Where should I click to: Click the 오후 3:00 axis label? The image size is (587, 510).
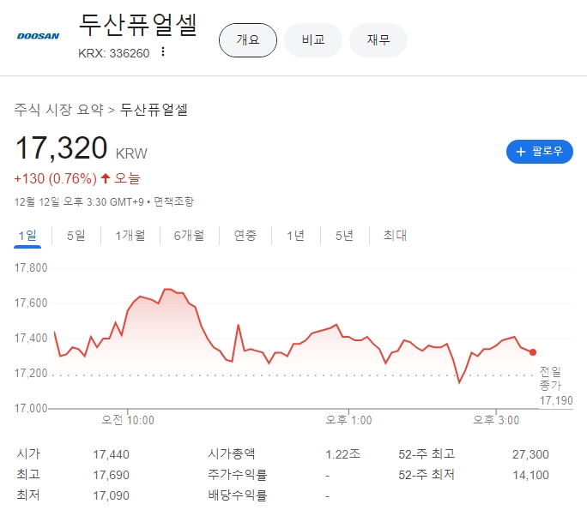pos(496,420)
